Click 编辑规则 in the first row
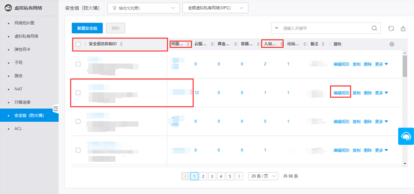 (x=341, y=64)
